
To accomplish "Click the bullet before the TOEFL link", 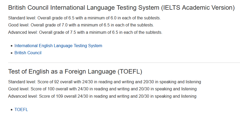I will click(x=12, y=110).
